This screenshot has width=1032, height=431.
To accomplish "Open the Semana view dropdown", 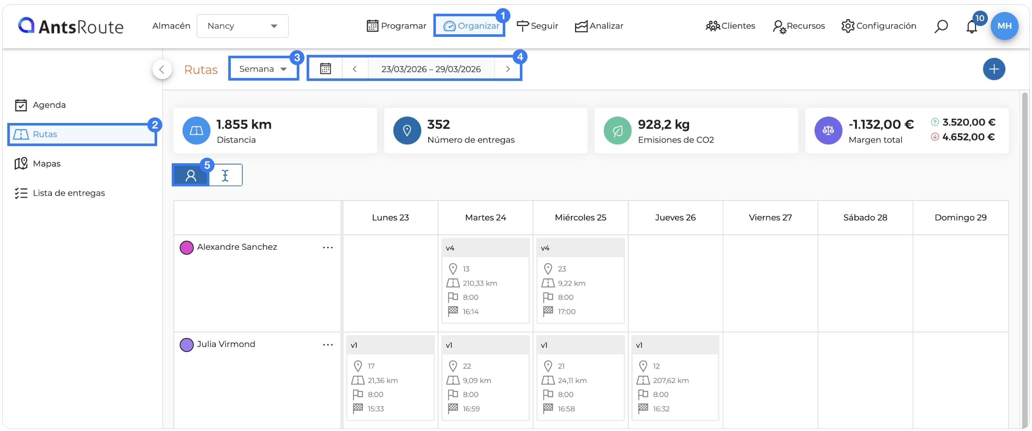I will click(263, 69).
